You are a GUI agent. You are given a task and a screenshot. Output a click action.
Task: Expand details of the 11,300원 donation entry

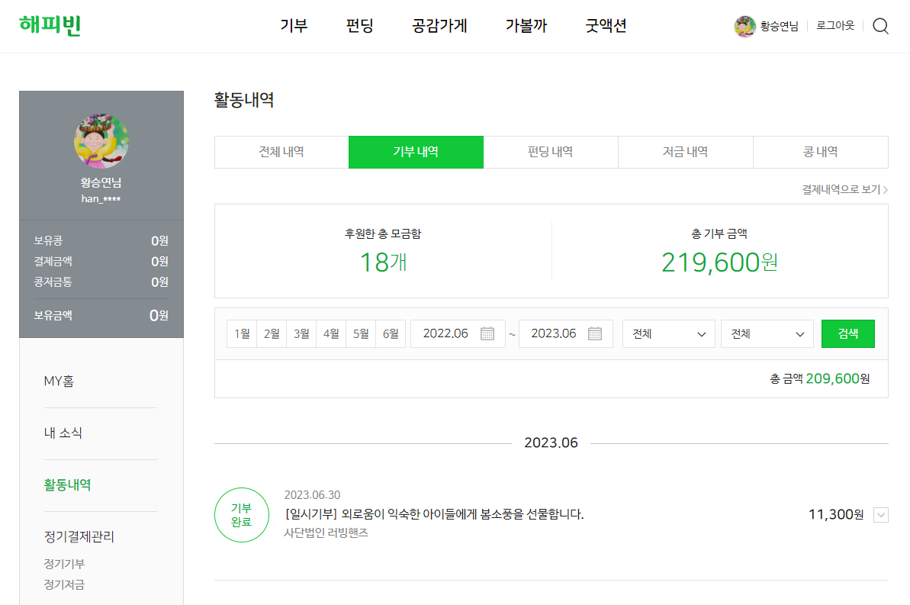coord(881,515)
